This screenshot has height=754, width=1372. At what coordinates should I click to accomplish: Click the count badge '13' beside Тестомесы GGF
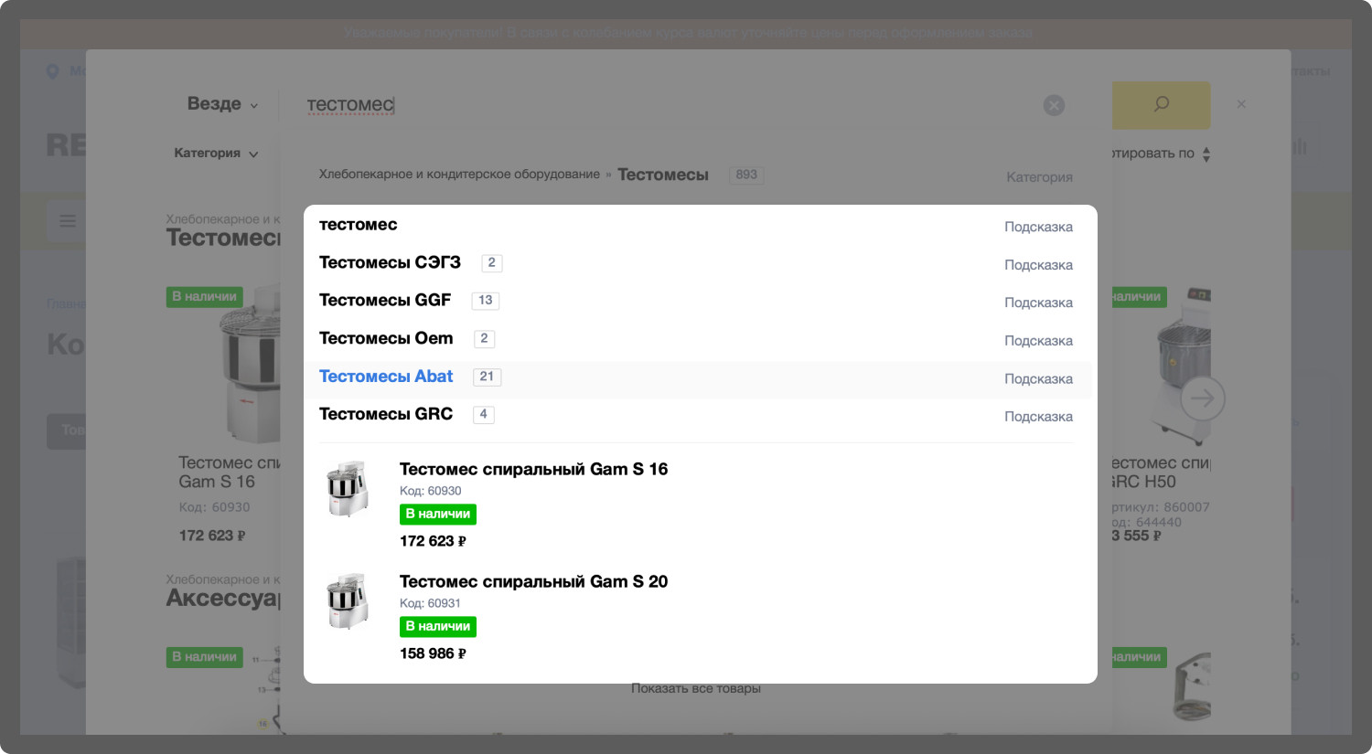point(485,301)
